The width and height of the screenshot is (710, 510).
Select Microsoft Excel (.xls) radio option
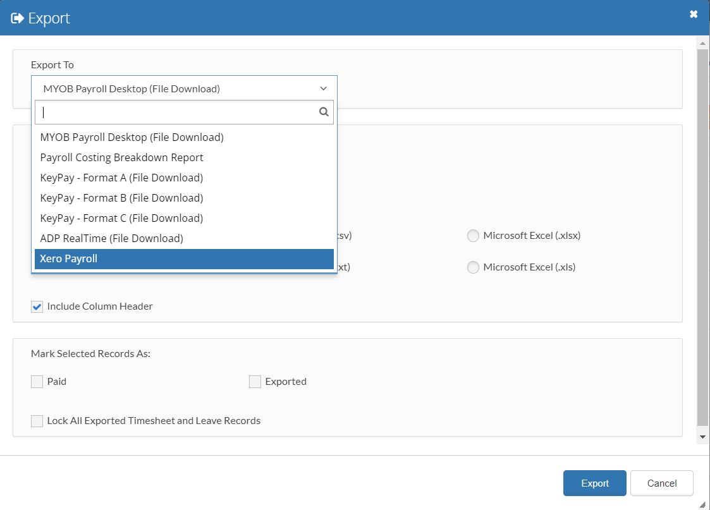[473, 267]
